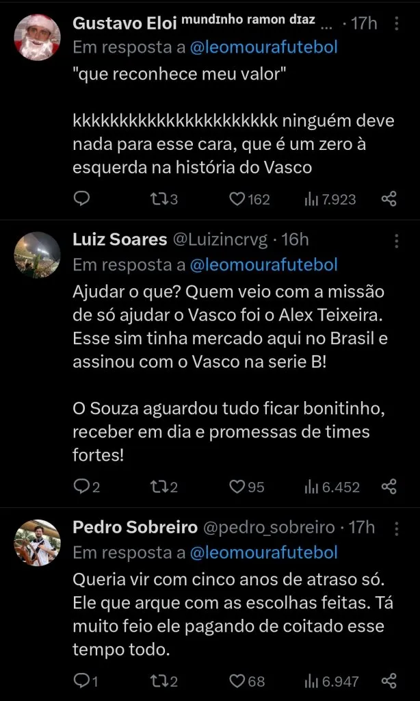This screenshot has width=420, height=701.
Task: Open Luiz Soares's profile picture
Action: (x=37, y=255)
